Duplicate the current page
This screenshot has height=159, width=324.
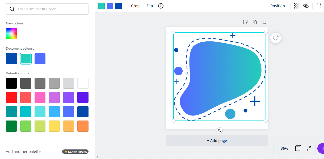tap(255, 22)
